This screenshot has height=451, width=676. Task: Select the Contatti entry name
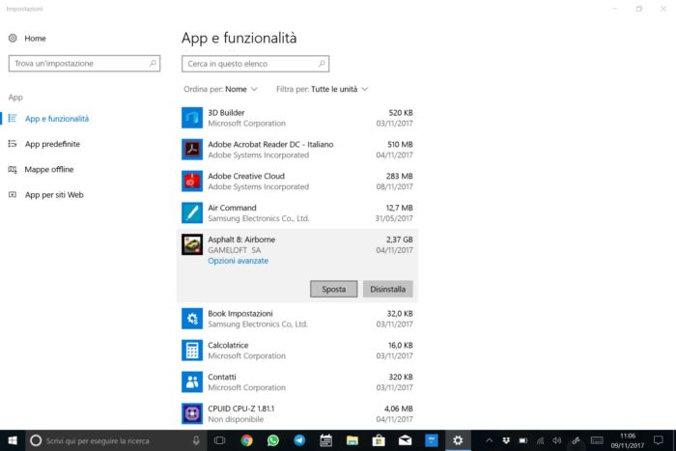click(x=221, y=377)
